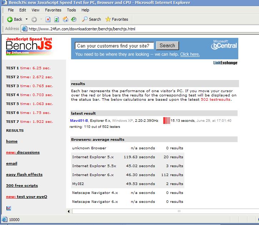Image resolution: width=259 pixels, height=225 pixels.
Task: Click the LinkExchange logo
Action: [x=225, y=63]
